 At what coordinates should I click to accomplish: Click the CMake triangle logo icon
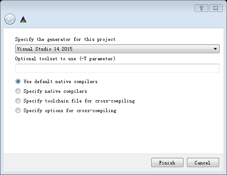coord(23,19)
